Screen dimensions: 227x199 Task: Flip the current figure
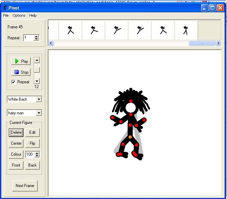(x=32, y=143)
